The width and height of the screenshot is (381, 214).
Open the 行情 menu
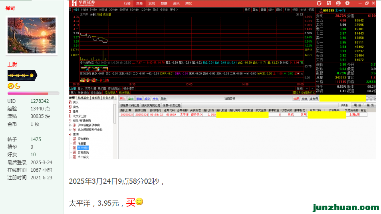[127, 4]
